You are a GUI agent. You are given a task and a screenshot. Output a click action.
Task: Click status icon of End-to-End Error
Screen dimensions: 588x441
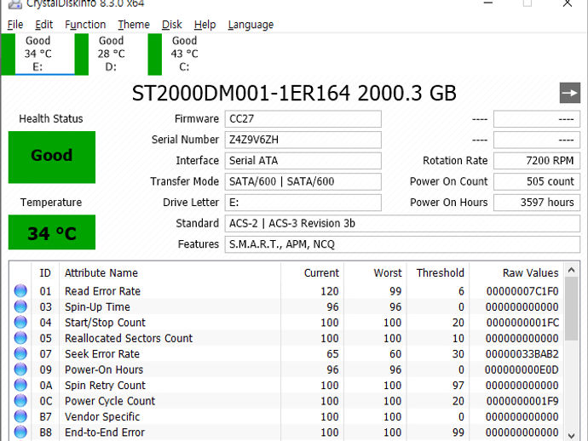point(20,432)
